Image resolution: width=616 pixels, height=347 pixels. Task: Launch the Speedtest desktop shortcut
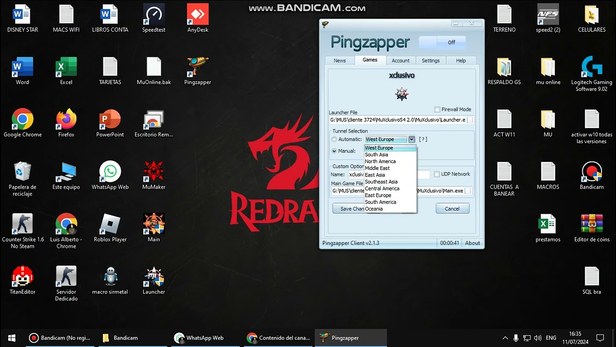154,18
